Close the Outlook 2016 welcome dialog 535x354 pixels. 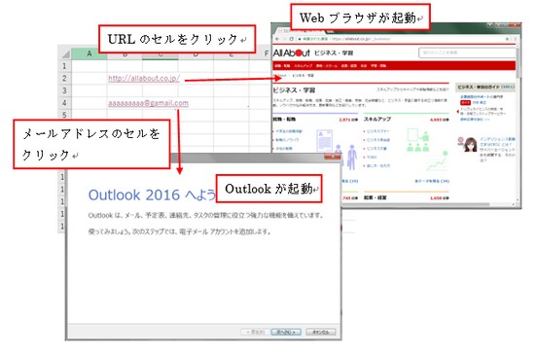pyautogui.click(x=332, y=158)
